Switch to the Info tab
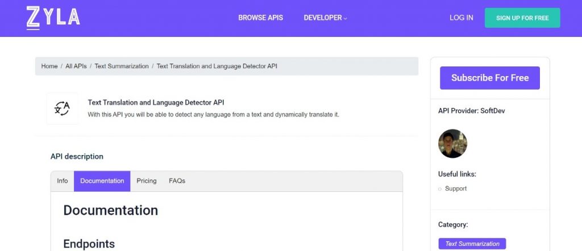 coord(63,181)
